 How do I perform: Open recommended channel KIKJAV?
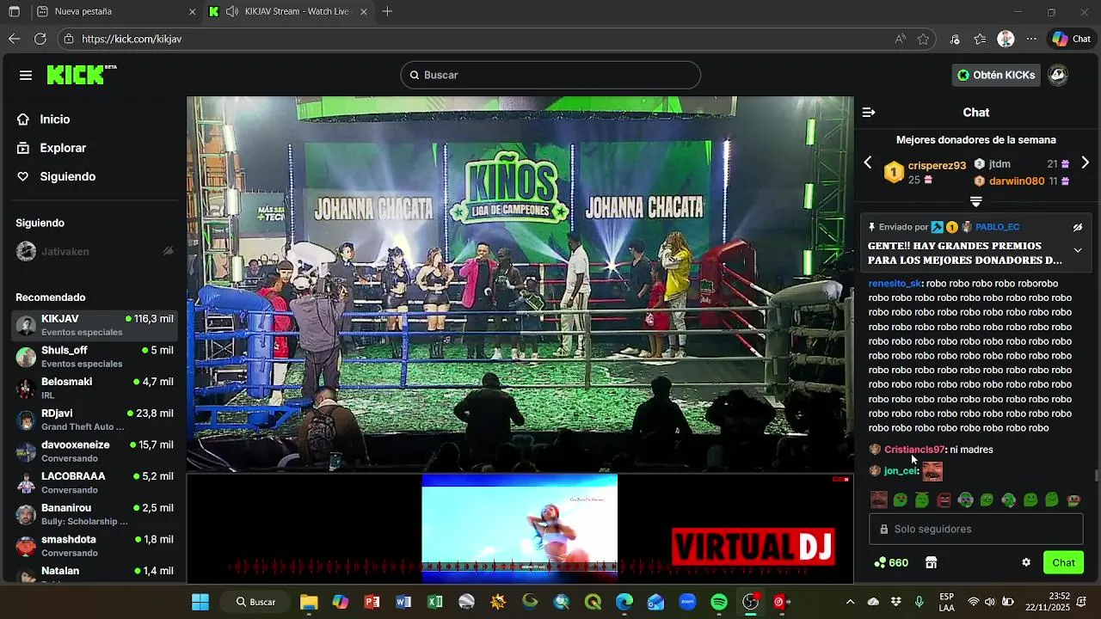point(95,325)
